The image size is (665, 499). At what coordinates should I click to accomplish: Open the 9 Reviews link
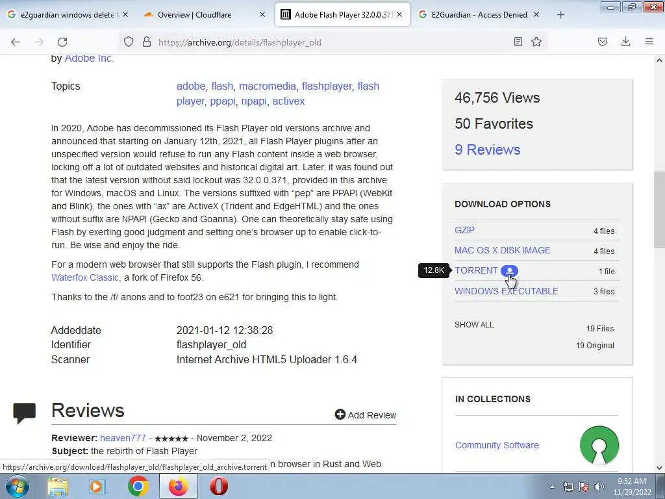(487, 149)
